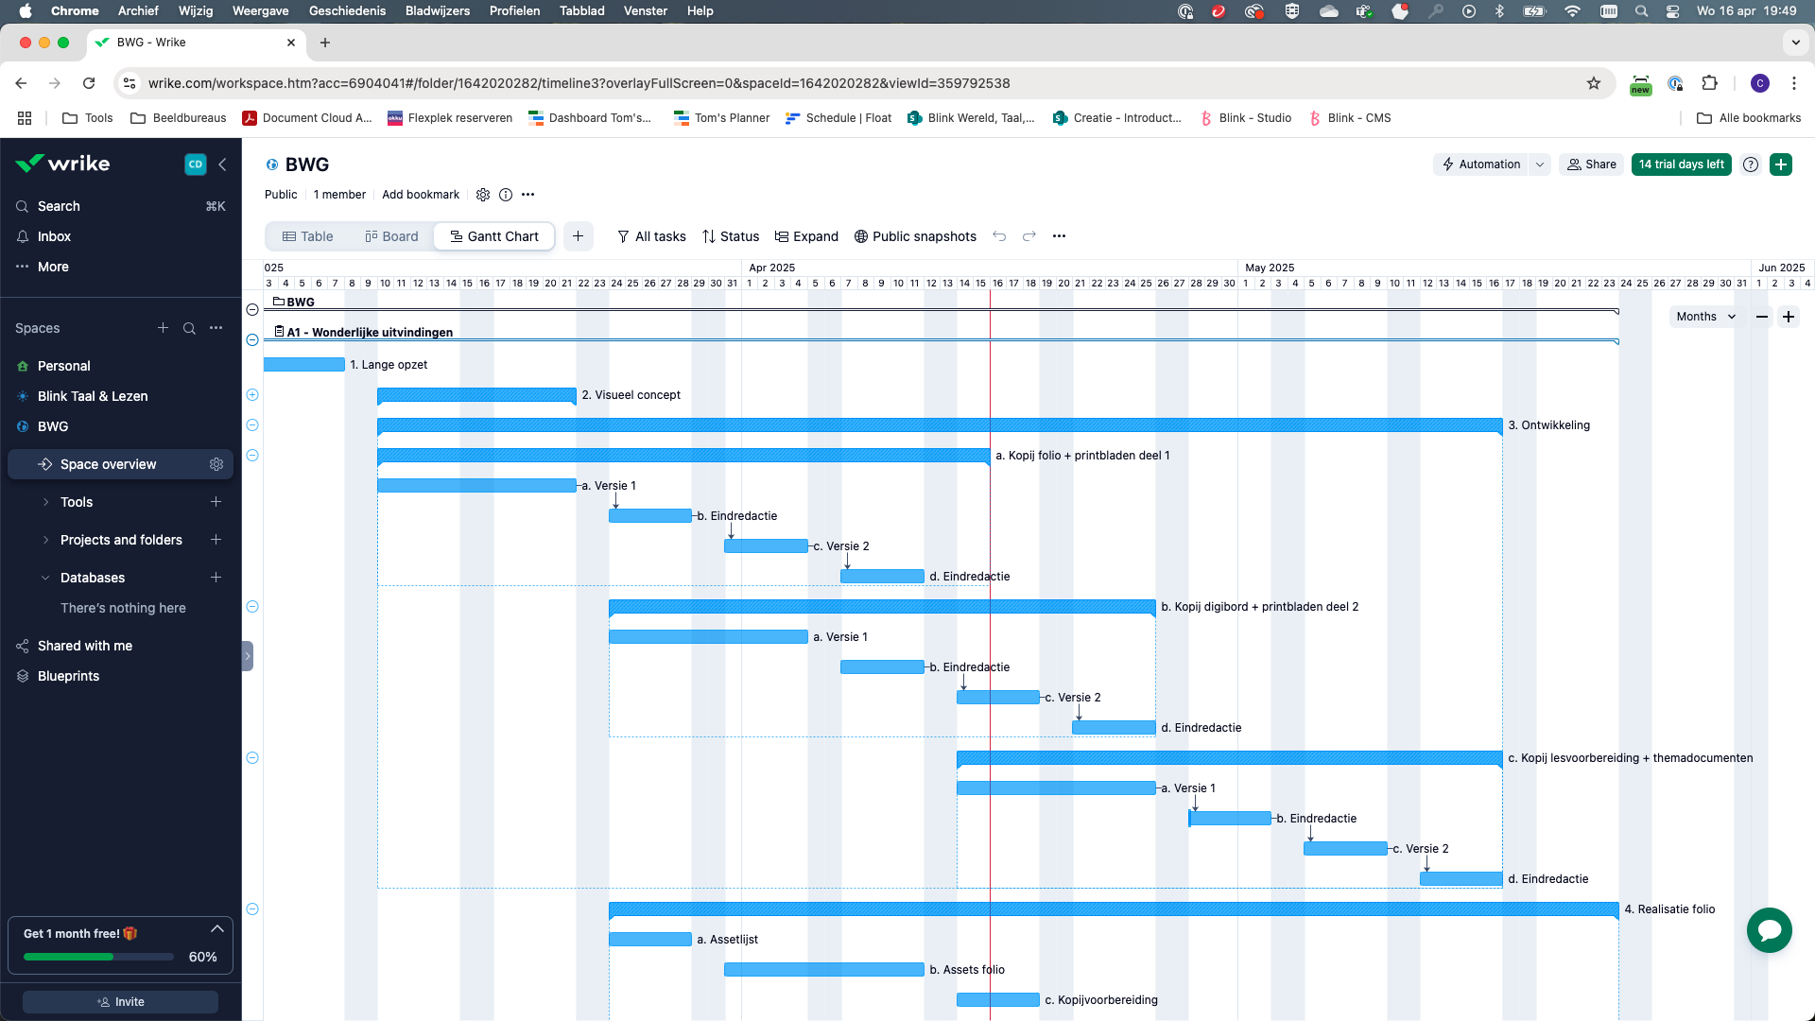Viewport: 1815px width, 1021px height.
Task: Collapse the 3. Ontwikkeling task group
Action: [x=252, y=425]
